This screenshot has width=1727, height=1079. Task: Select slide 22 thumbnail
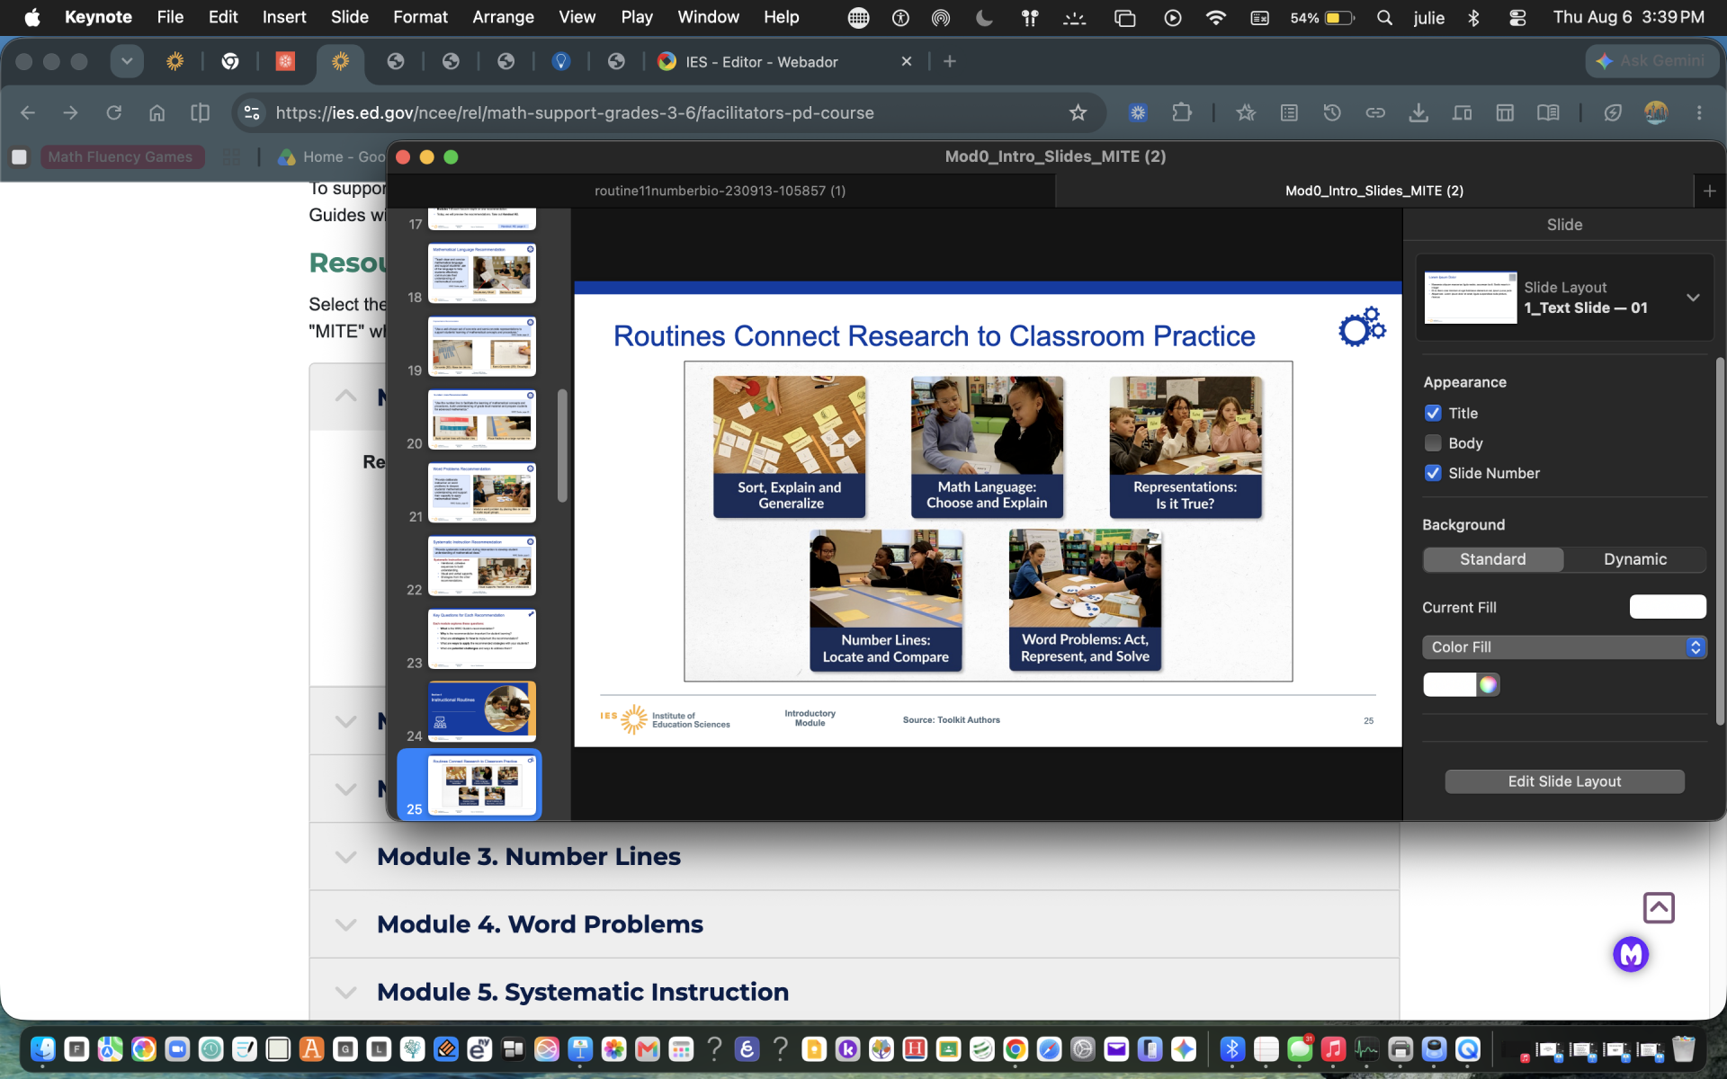pyautogui.click(x=482, y=566)
